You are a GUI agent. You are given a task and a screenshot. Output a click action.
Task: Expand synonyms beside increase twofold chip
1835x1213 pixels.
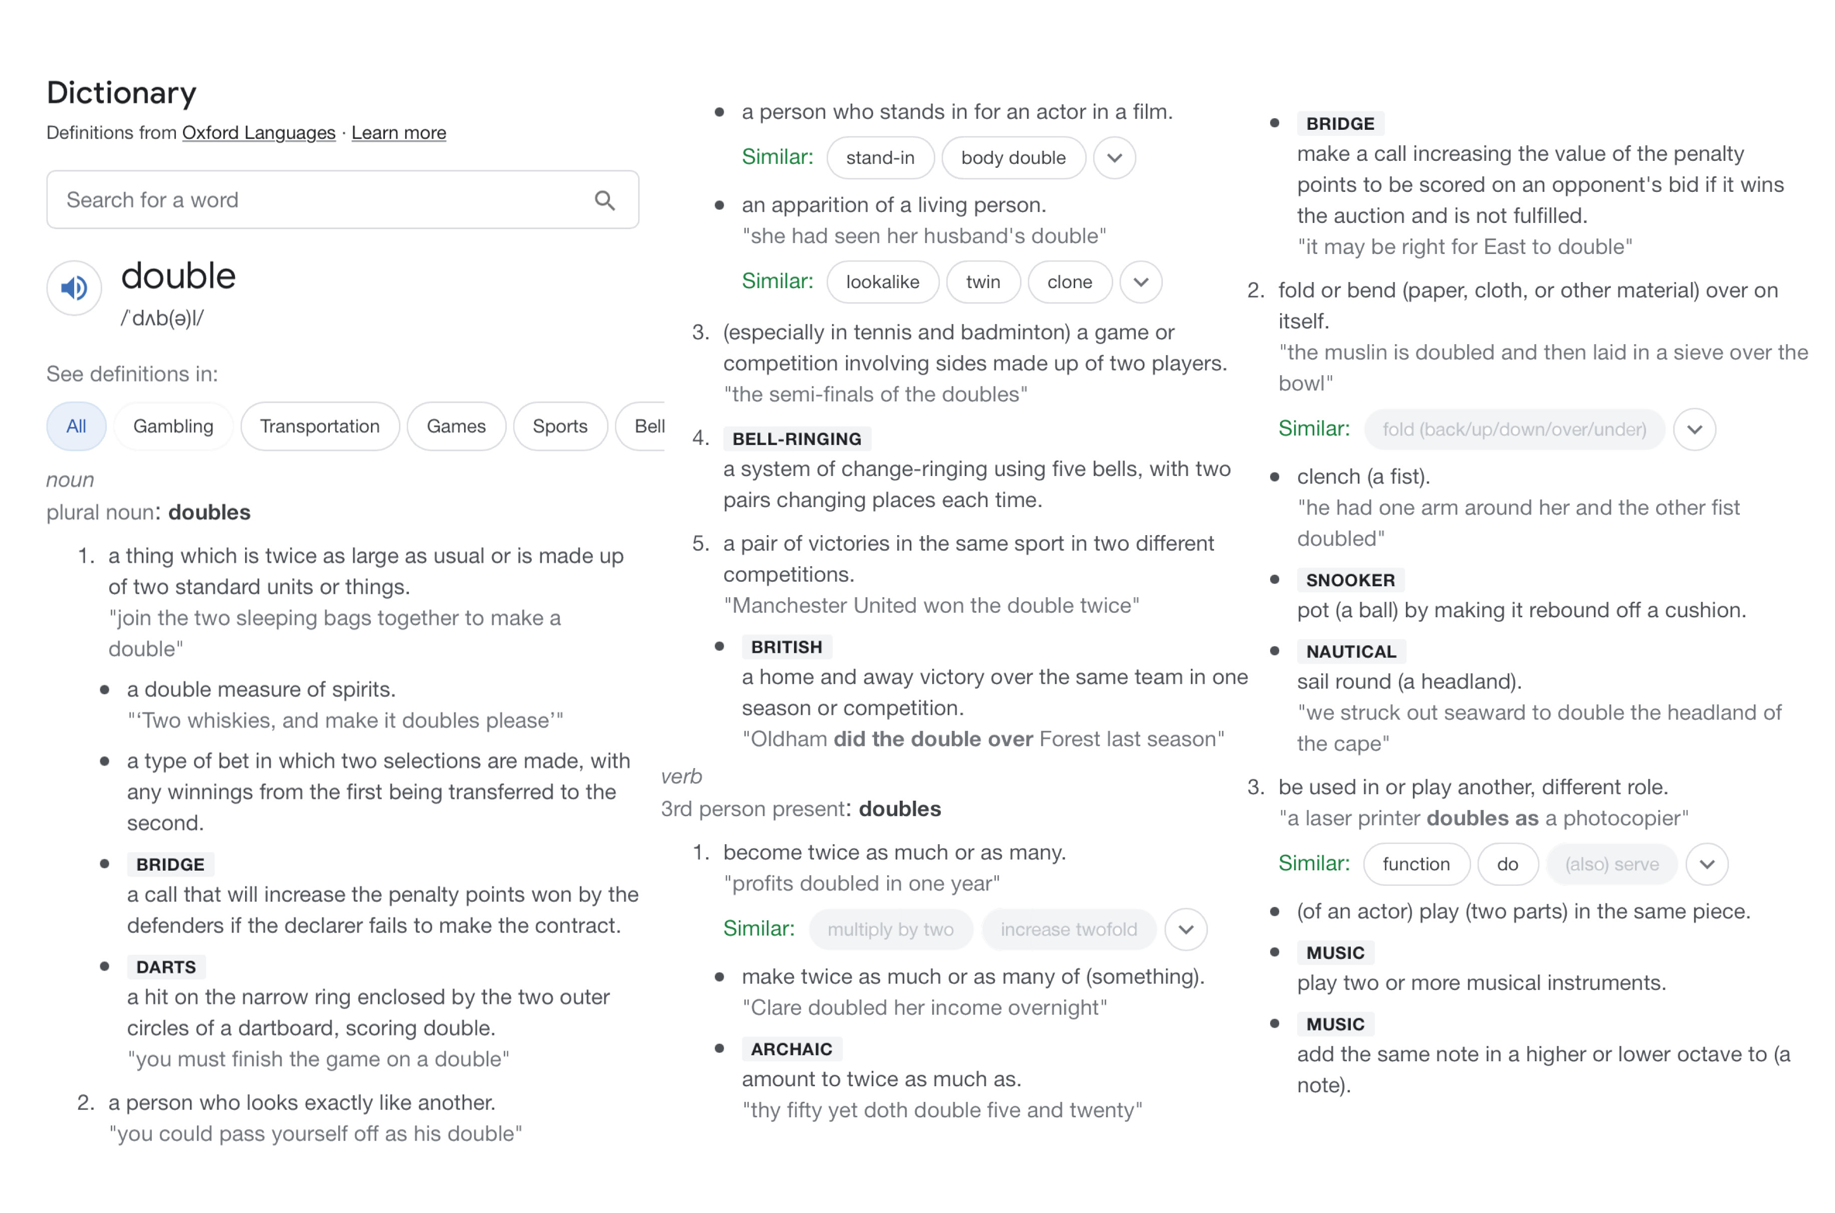1185,929
